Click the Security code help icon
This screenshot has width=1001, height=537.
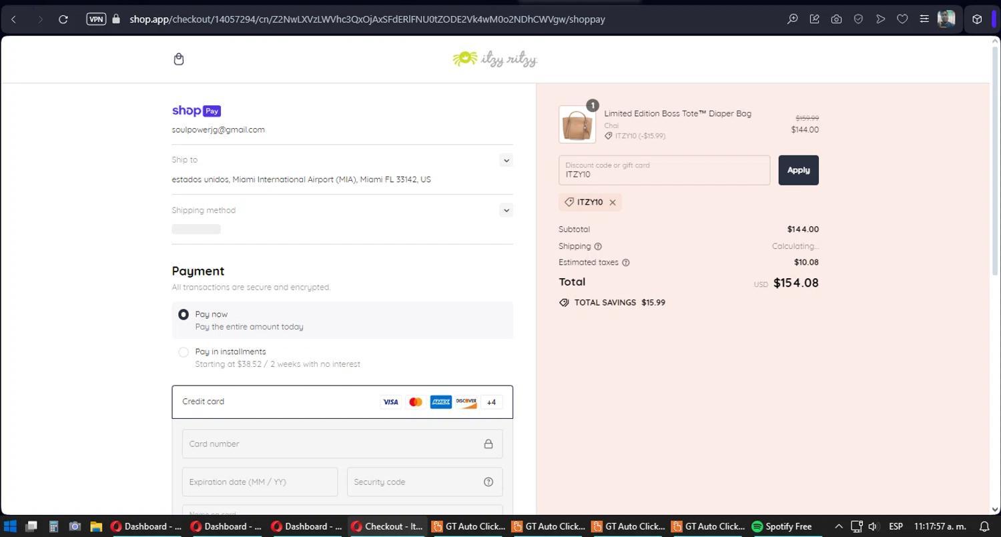point(488,482)
